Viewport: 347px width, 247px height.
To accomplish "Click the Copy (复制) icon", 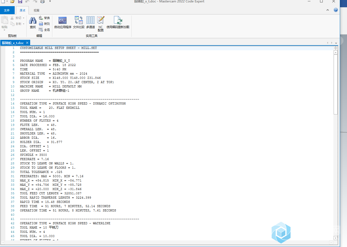I will pyautogui.click(x=12, y=24).
